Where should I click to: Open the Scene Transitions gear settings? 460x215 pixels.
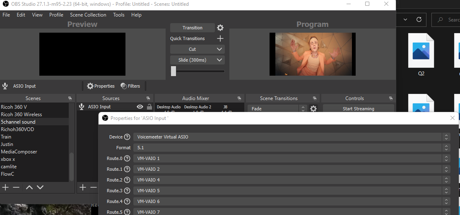coord(313,109)
